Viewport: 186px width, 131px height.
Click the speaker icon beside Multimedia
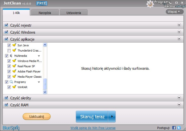point(11,56)
